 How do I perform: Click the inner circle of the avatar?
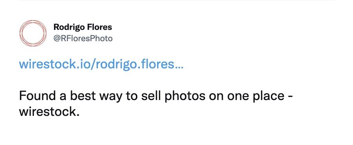click(x=33, y=33)
